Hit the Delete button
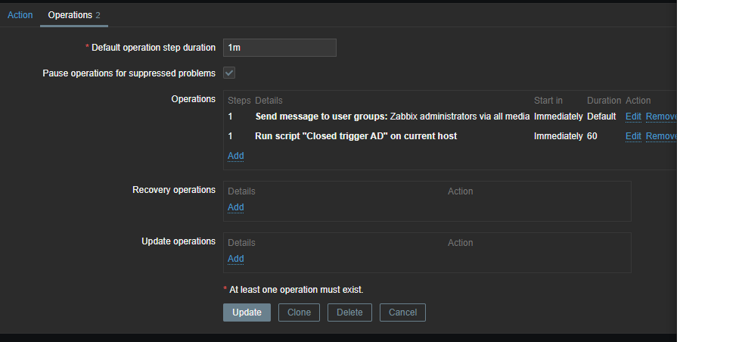Viewport: 739px width, 342px height. (349, 312)
